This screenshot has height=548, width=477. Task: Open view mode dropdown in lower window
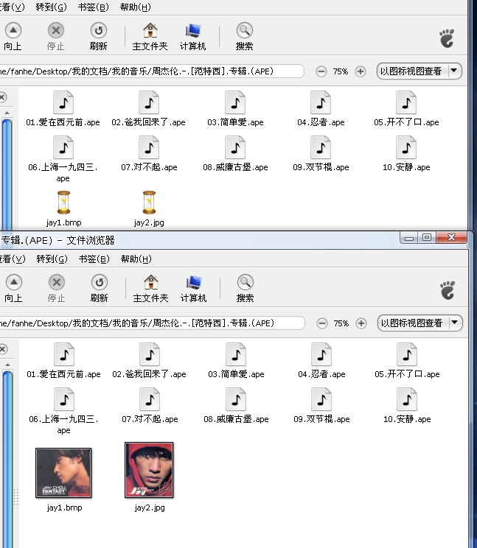pos(419,323)
